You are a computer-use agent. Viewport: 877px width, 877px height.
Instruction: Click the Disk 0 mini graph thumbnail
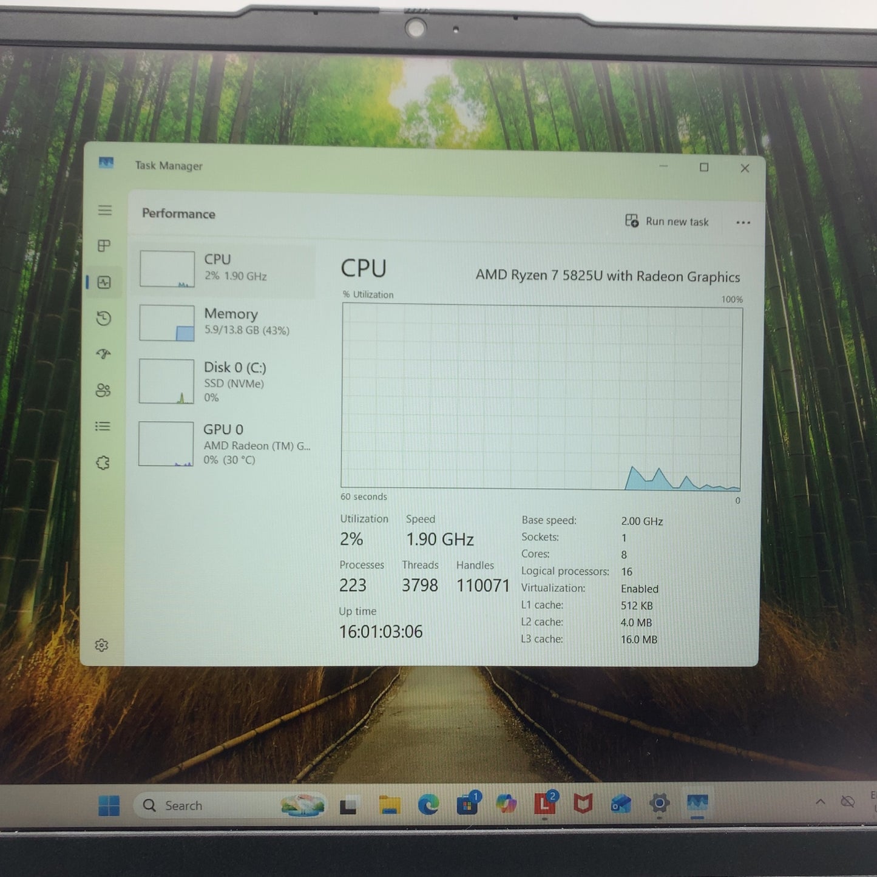coord(166,381)
